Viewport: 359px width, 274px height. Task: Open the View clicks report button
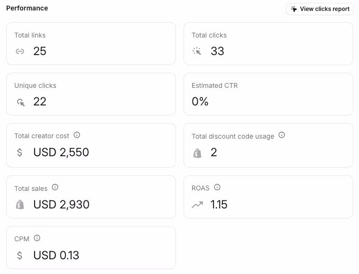click(320, 9)
